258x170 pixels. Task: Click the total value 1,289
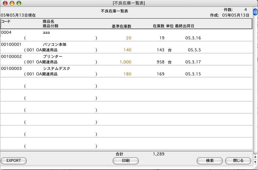(x=159, y=154)
